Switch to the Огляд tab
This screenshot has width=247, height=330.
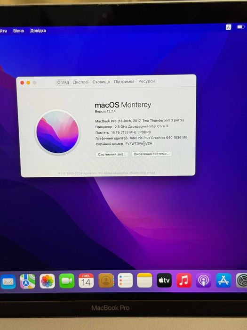click(x=63, y=82)
